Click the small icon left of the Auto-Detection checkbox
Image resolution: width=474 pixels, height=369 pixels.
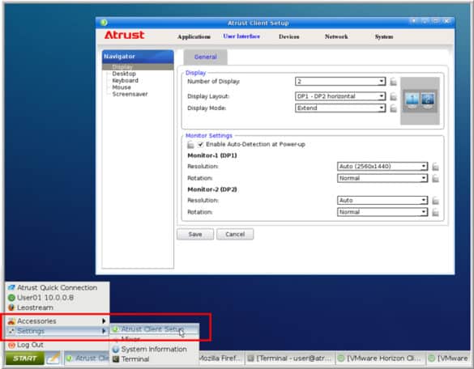(190, 145)
